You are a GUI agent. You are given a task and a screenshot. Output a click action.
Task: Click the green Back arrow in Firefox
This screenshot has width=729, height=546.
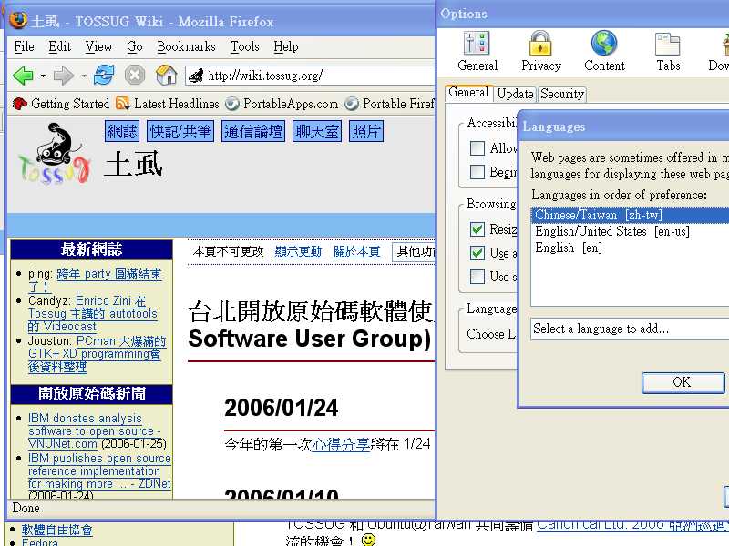[24, 76]
